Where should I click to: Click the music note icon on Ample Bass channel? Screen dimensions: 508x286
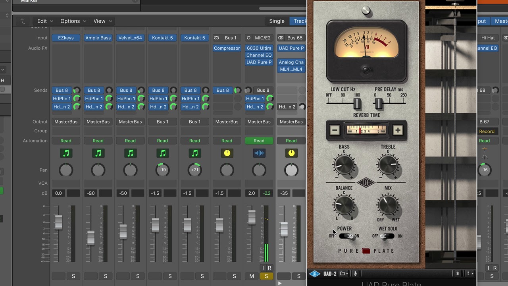(x=98, y=153)
